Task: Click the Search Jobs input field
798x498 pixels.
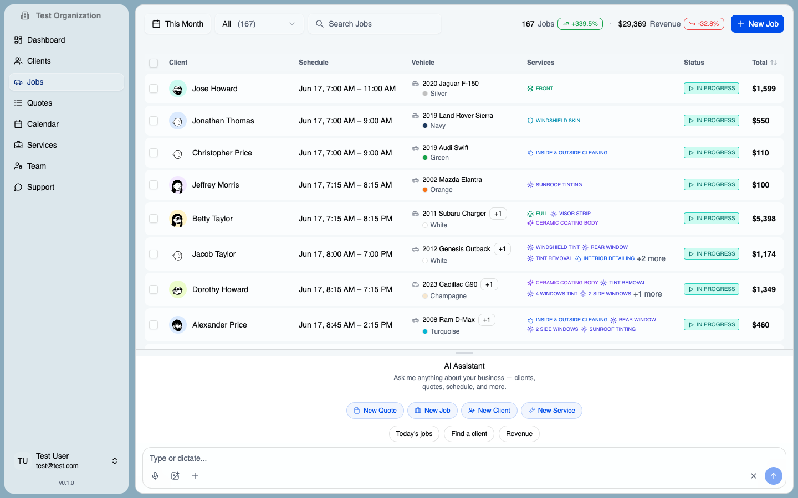Action: [x=375, y=24]
